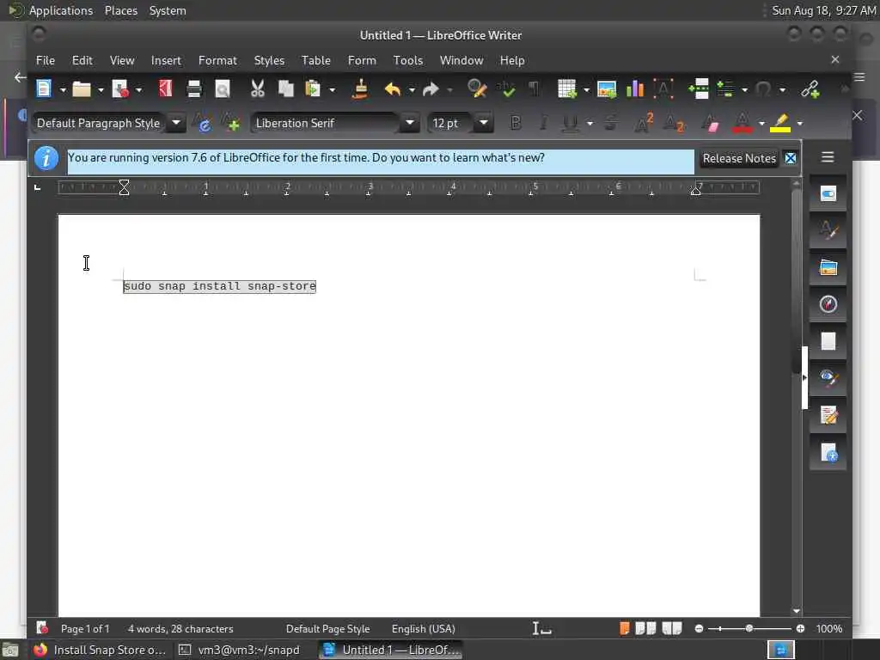
Task: Open the font color dropdown arrow
Action: 761,124
